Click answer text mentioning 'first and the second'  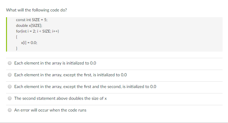click(x=85, y=87)
